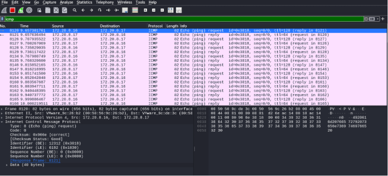388x176 pixels.
Task: Jump to first packet icon
Action: [108, 10]
